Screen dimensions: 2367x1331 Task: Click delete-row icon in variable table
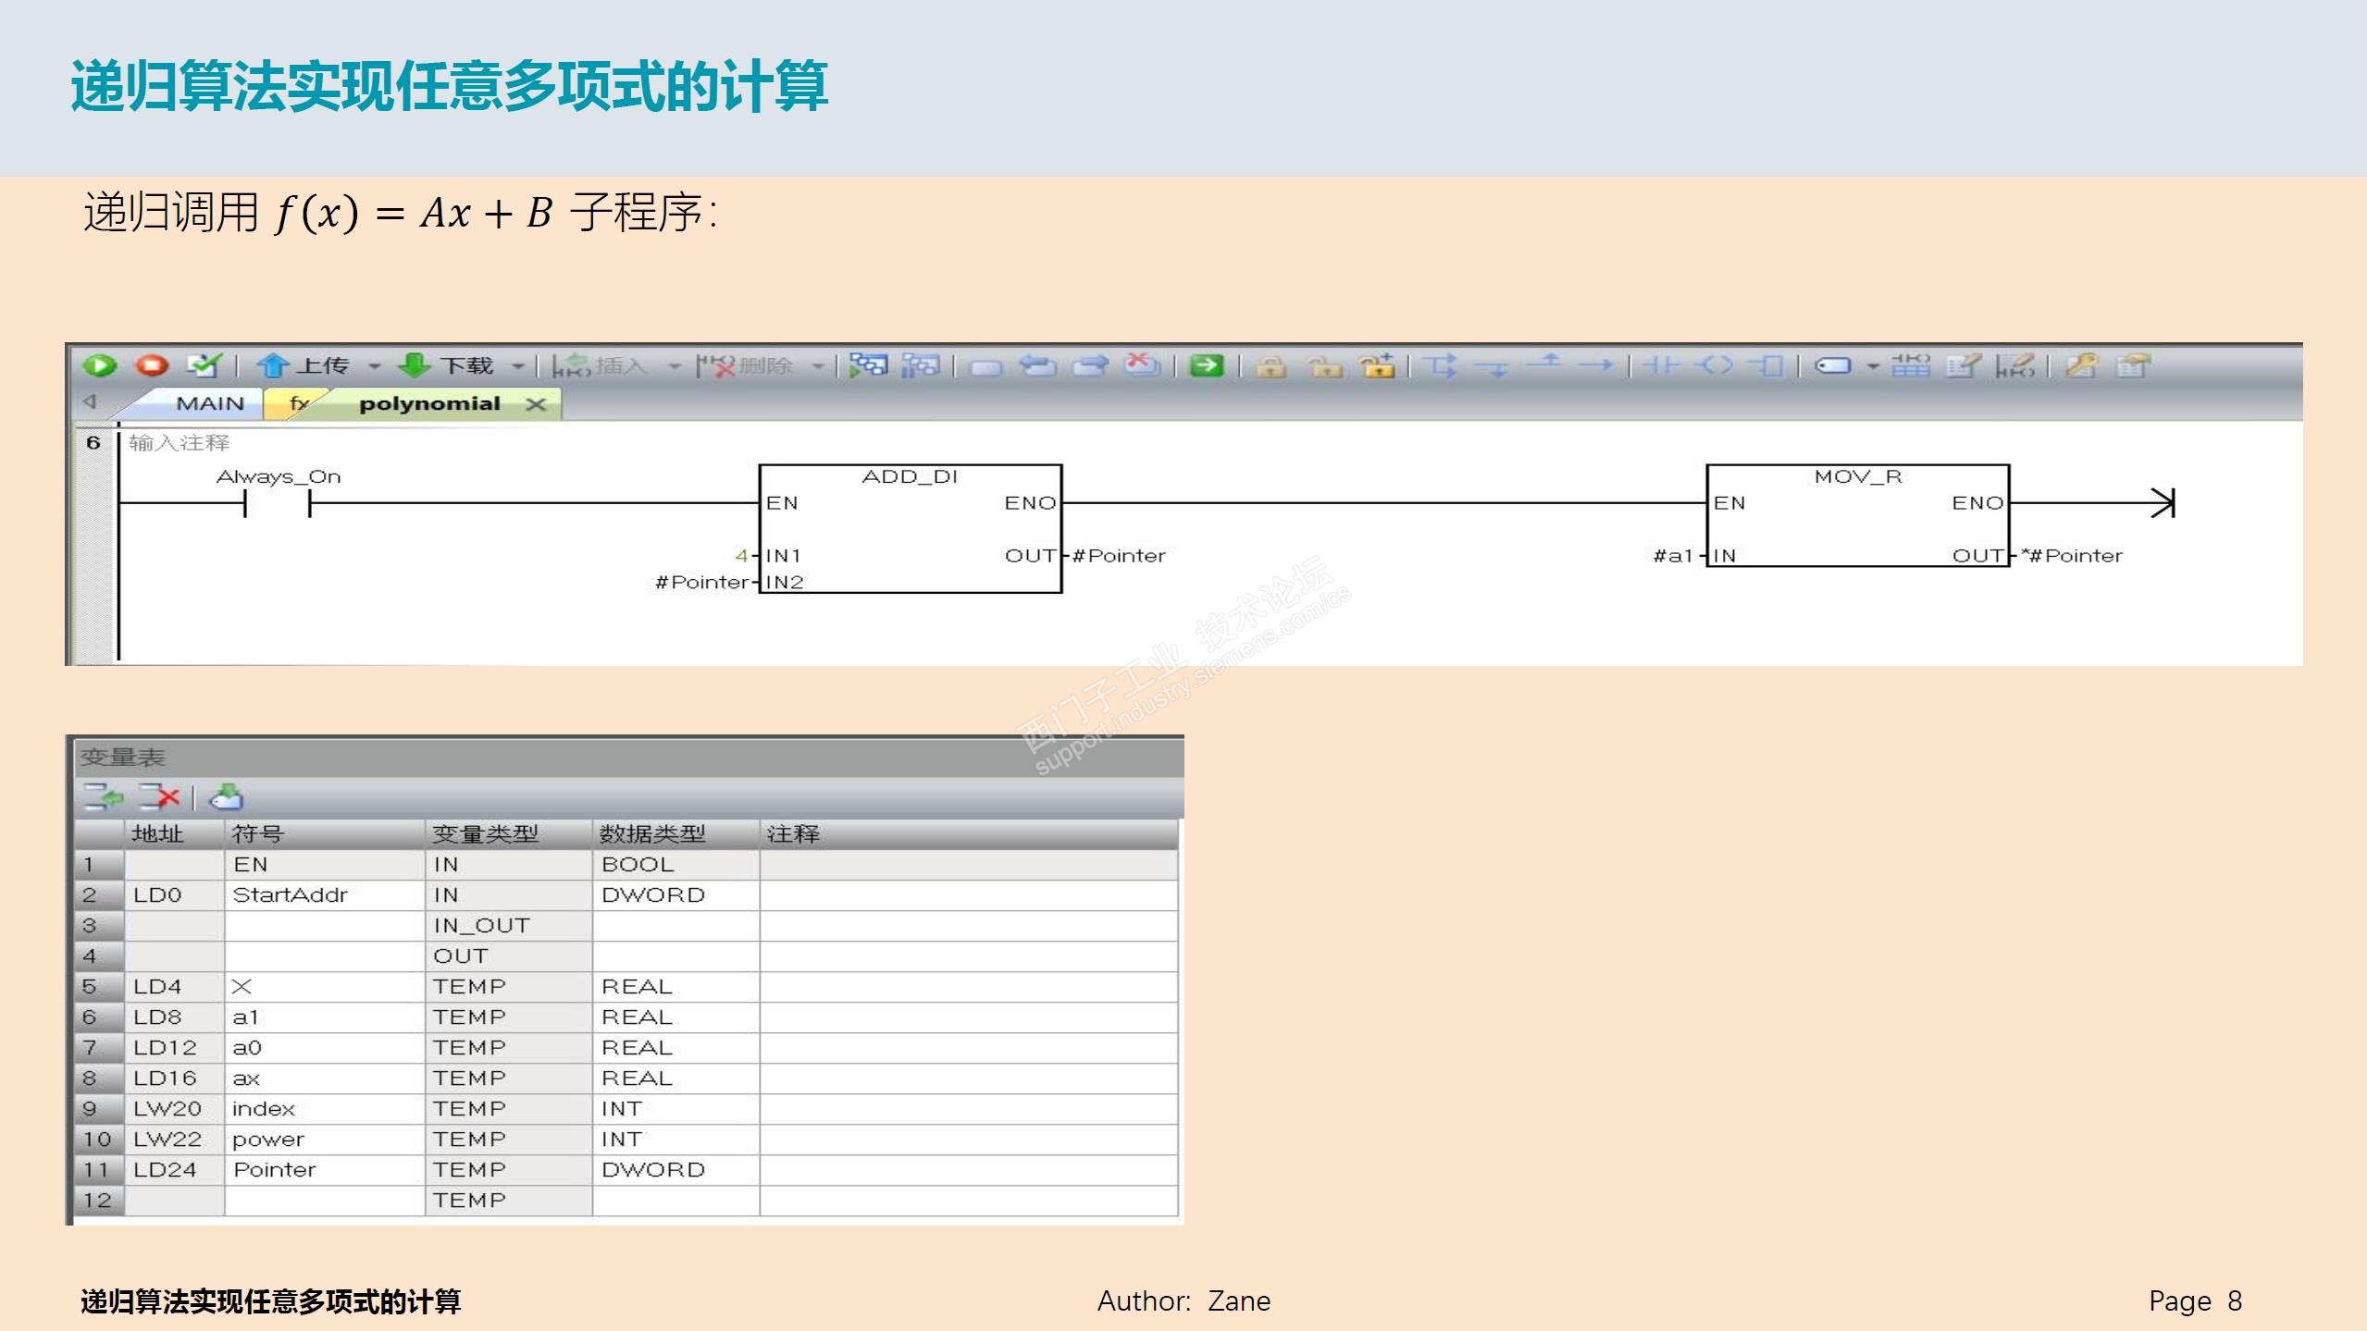pos(158,796)
